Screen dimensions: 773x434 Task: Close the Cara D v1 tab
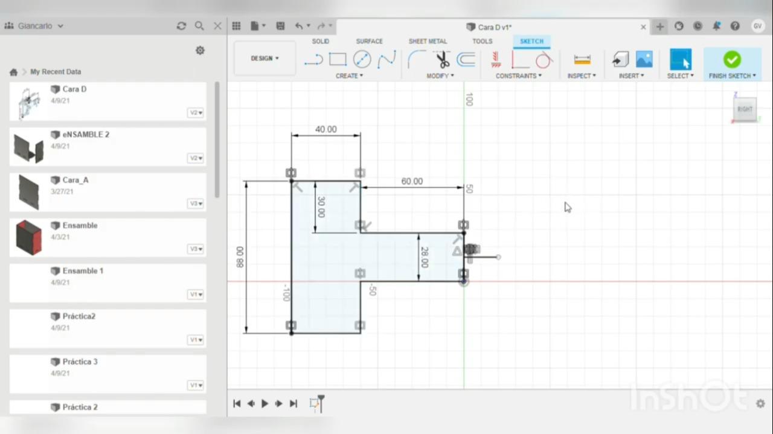[x=643, y=27]
